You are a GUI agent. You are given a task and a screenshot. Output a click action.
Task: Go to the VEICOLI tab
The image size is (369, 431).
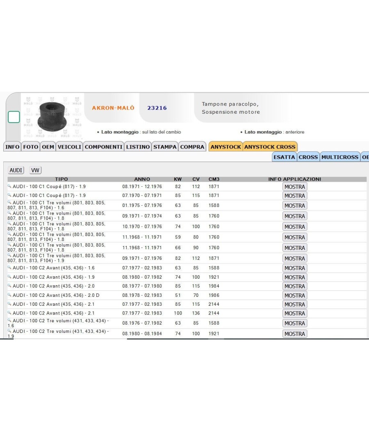tap(69, 147)
